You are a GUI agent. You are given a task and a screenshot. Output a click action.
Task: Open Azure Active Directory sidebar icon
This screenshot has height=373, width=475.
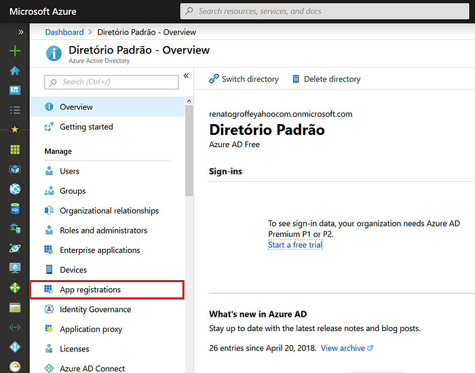(x=15, y=347)
